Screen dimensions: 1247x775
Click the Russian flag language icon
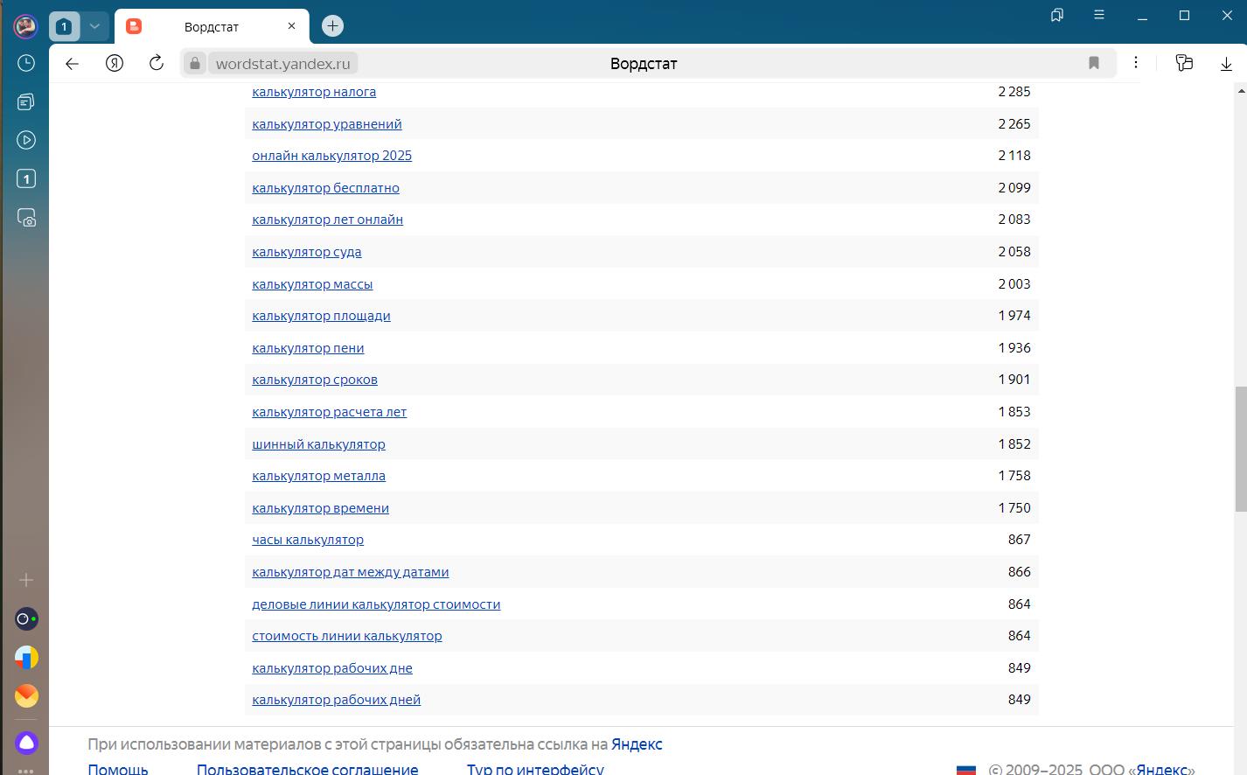(x=966, y=770)
